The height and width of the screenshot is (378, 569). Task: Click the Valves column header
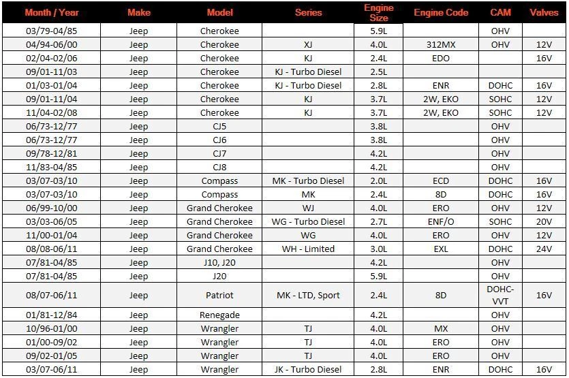coord(544,12)
